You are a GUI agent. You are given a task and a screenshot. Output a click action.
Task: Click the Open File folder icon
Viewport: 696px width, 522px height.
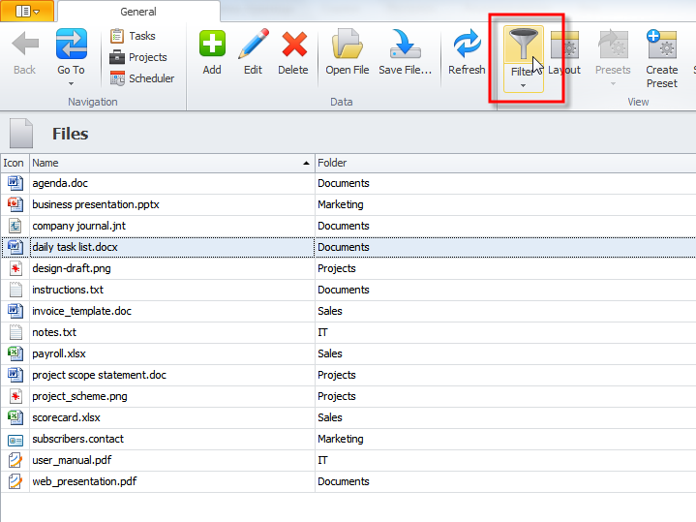click(x=347, y=46)
